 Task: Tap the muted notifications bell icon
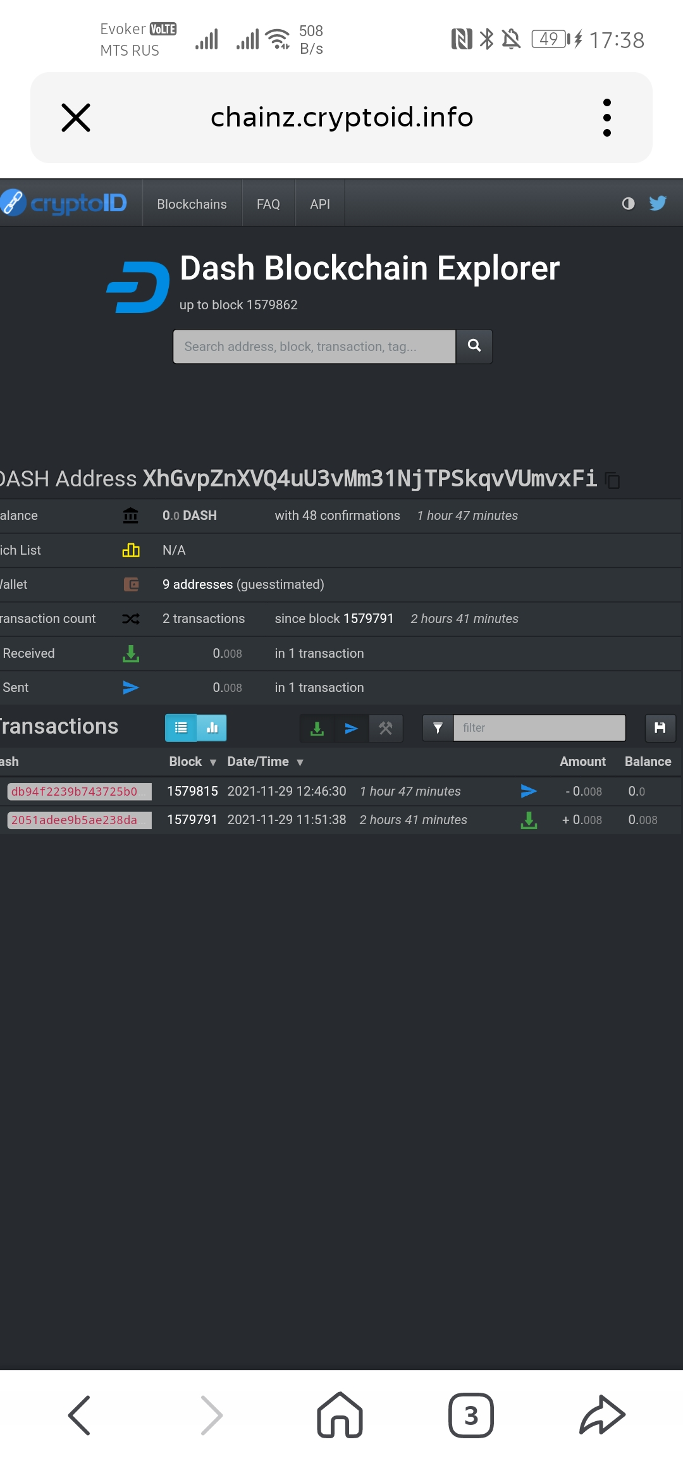511,39
